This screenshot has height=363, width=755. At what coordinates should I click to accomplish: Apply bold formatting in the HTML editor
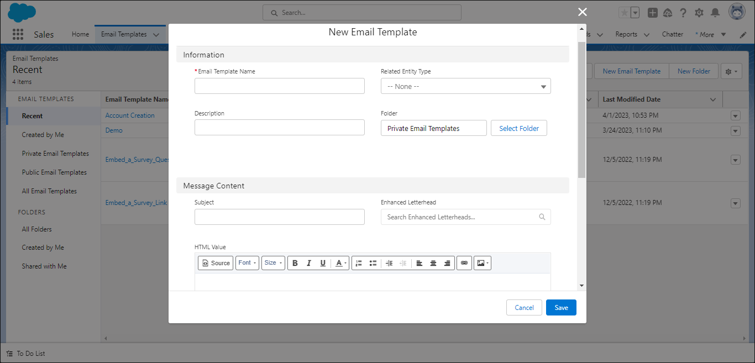coord(295,262)
